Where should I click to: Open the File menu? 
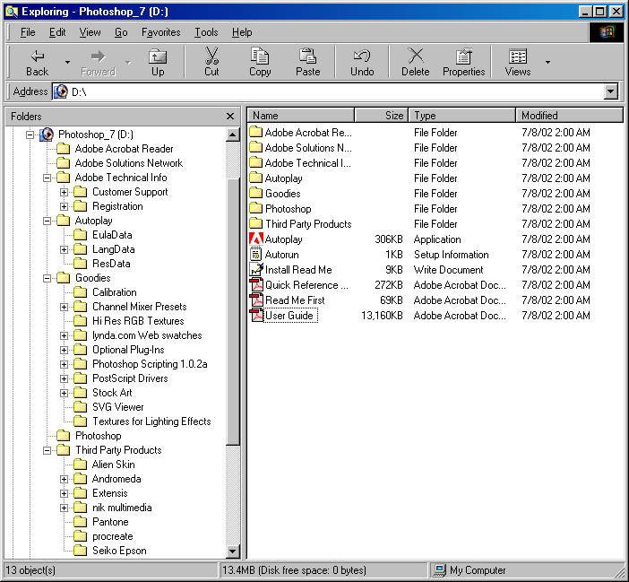coord(28,32)
